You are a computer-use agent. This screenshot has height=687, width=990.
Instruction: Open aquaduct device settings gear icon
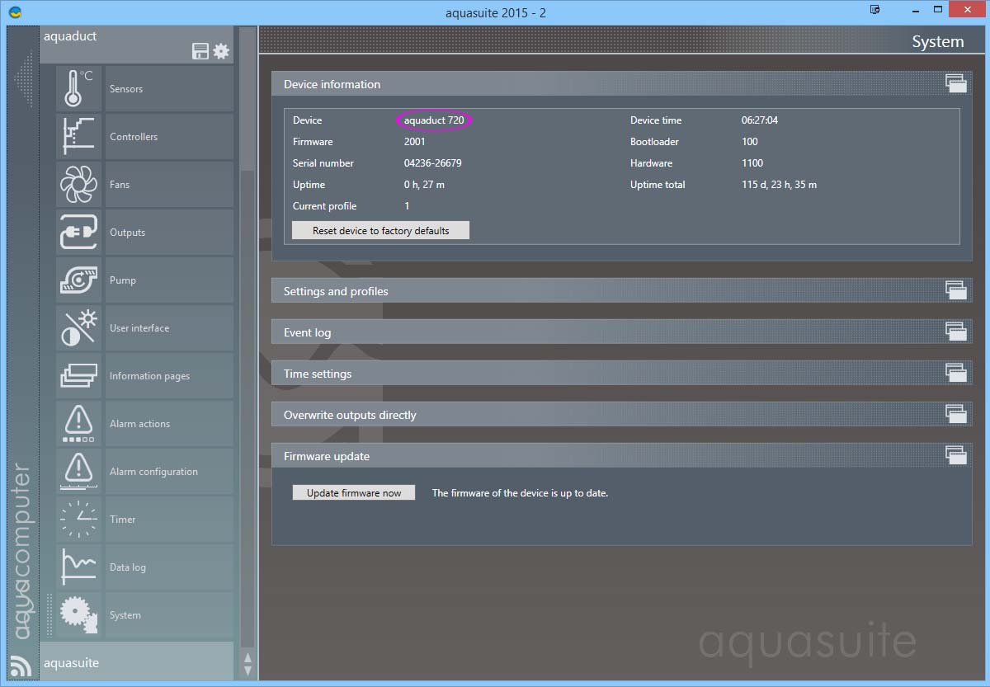(x=221, y=51)
